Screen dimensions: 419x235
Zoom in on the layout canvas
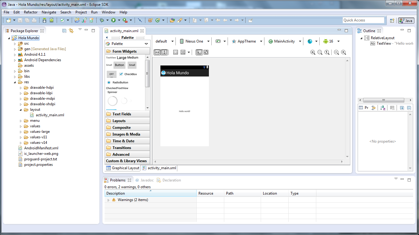(x=343, y=52)
